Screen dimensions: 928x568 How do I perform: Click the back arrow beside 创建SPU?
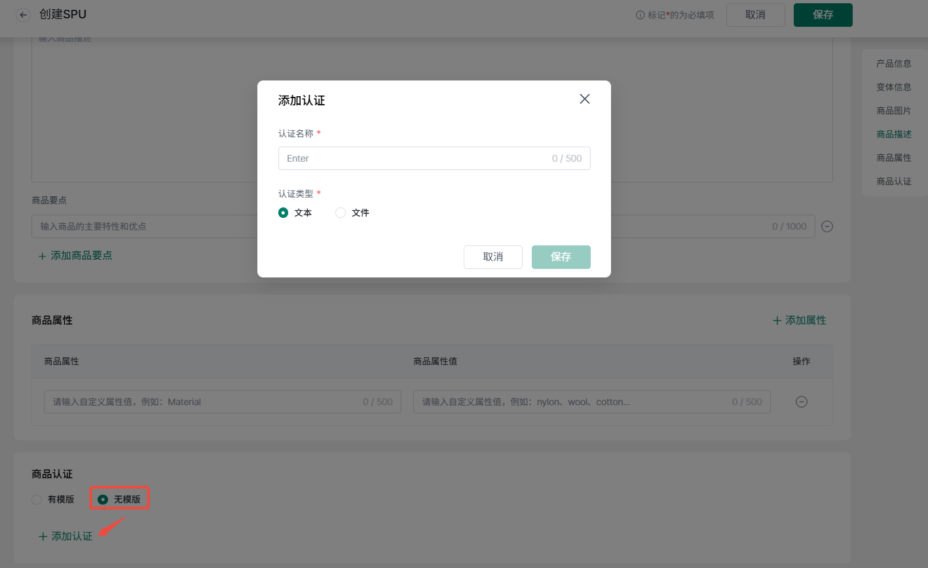click(x=24, y=15)
